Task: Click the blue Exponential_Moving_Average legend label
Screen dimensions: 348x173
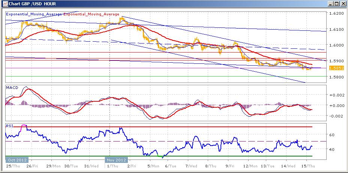Action: tap(34, 14)
